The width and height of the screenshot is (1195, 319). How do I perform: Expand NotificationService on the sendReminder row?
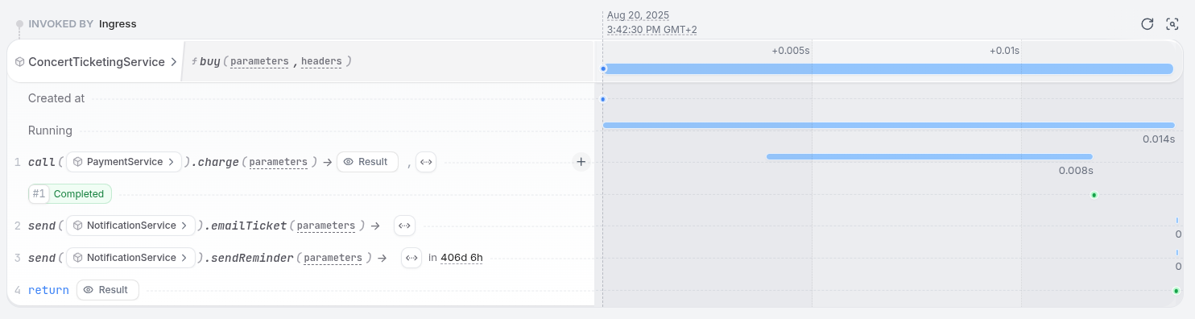pyautogui.click(x=131, y=258)
